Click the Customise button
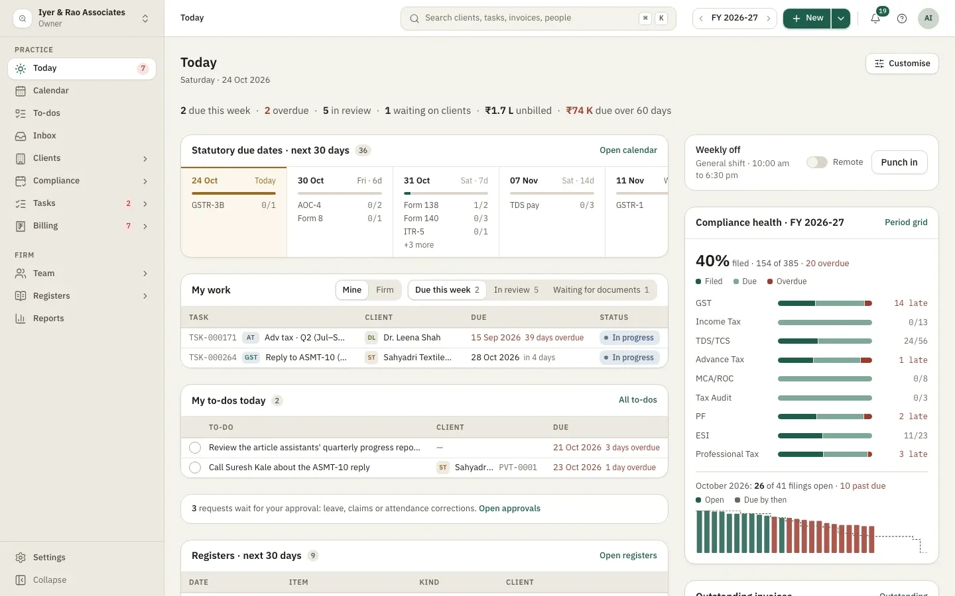The width and height of the screenshot is (955, 596). tap(902, 64)
